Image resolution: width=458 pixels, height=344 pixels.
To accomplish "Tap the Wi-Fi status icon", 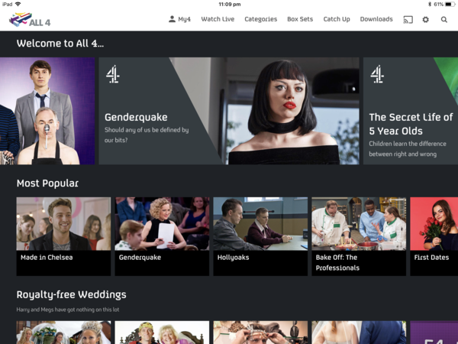I will tap(18, 4).
